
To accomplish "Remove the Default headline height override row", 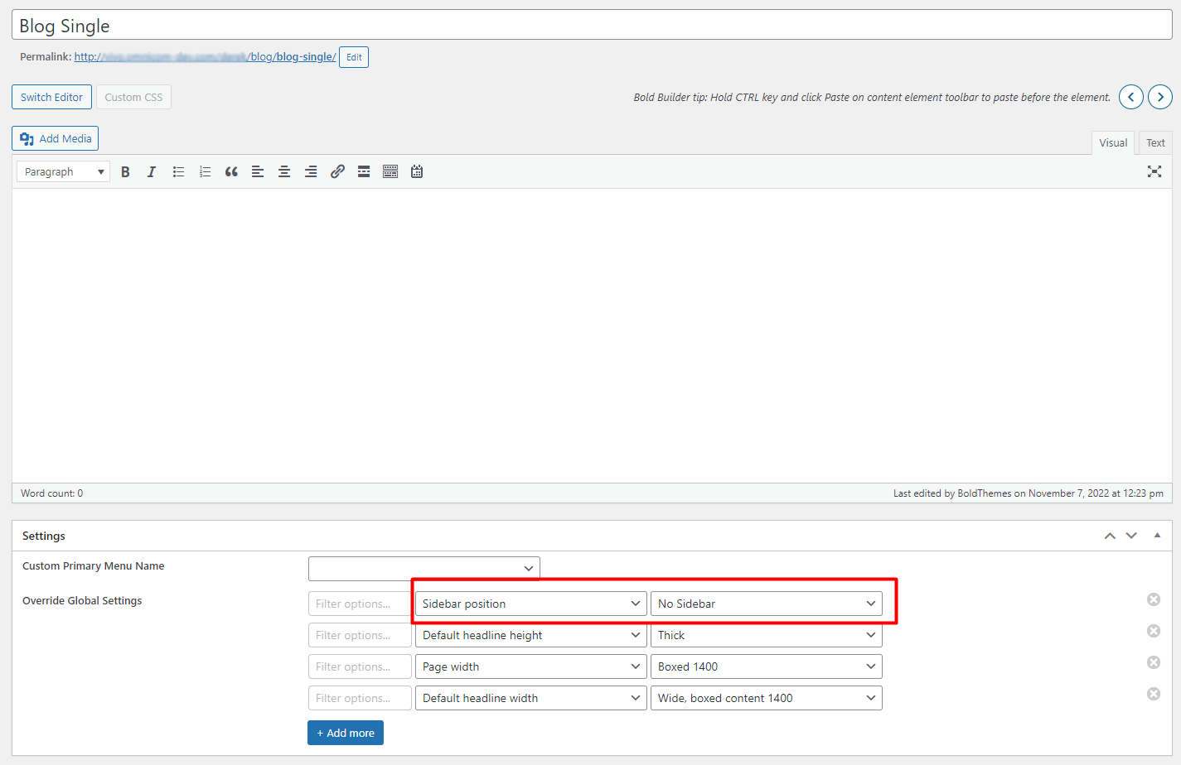I will tap(1154, 631).
